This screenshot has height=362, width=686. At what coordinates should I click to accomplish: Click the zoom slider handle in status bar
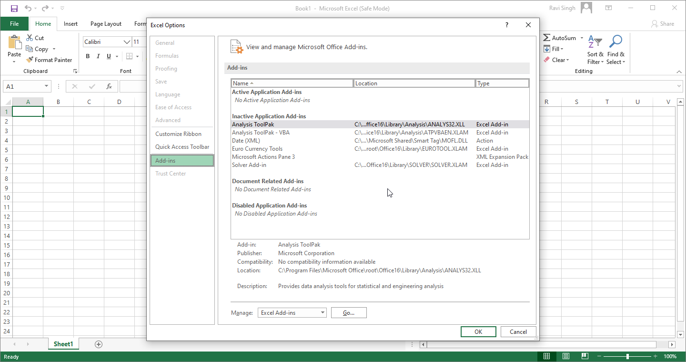click(x=627, y=356)
